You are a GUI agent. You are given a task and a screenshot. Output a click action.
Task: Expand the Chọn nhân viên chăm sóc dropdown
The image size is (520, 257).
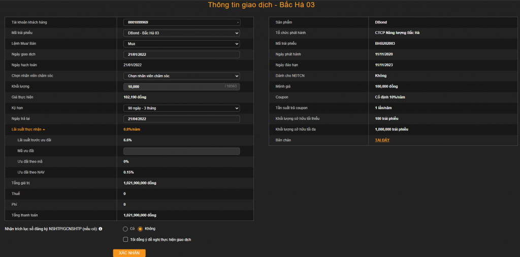pyautogui.click(x=181, y=76)
